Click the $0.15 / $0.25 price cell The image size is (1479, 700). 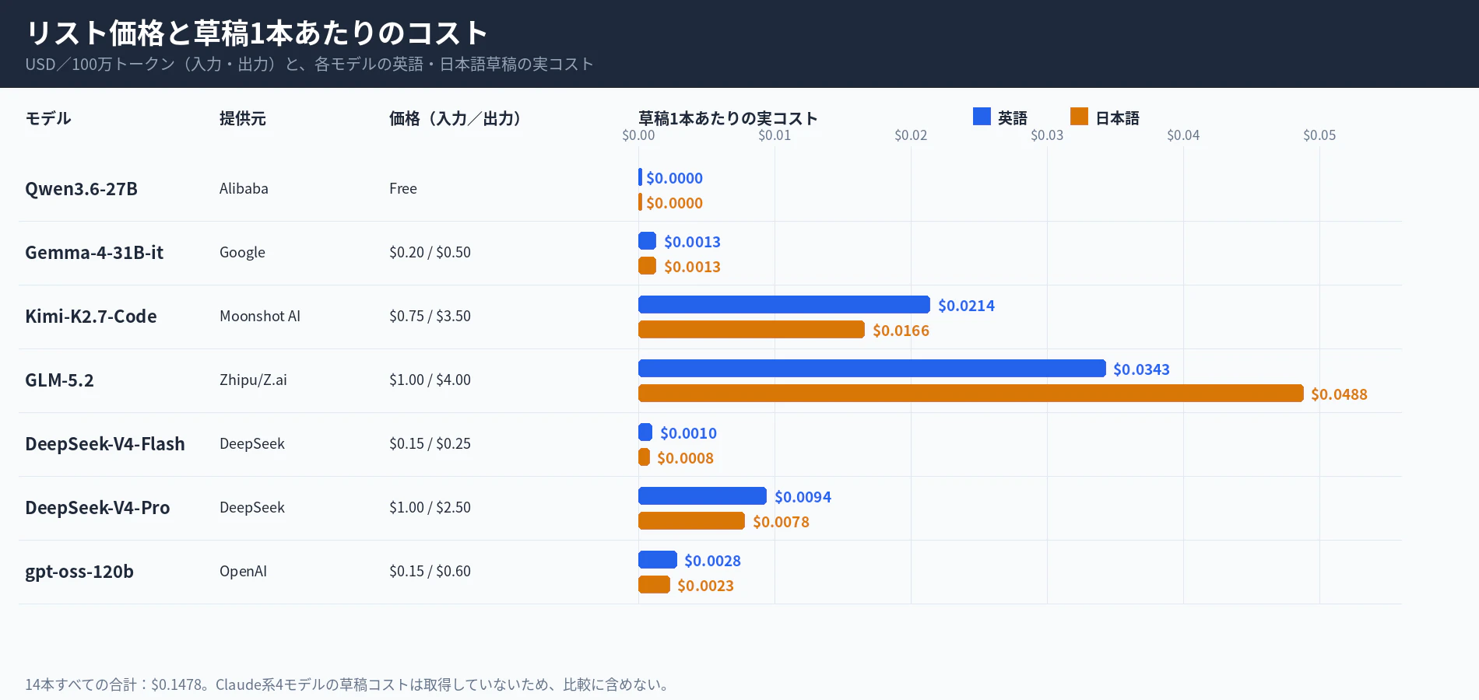click(x=430, y=443)
